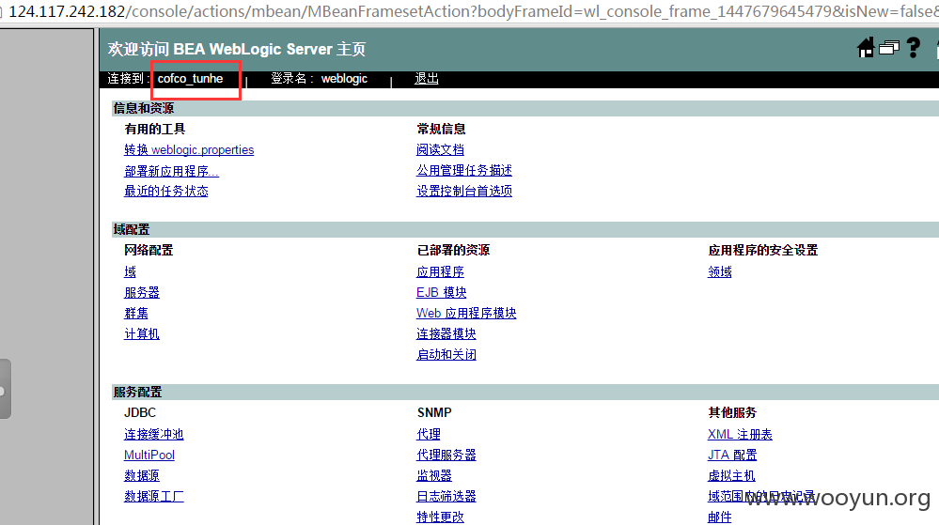Screen dimensions: 939x525
Task: Open the EJB 模块 link
Action: pos(442,293)
